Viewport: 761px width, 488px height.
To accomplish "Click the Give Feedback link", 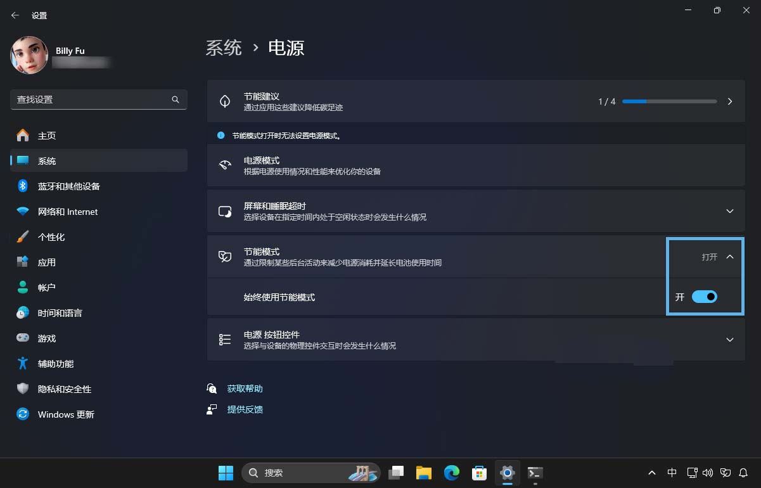I will click(245, 409).
